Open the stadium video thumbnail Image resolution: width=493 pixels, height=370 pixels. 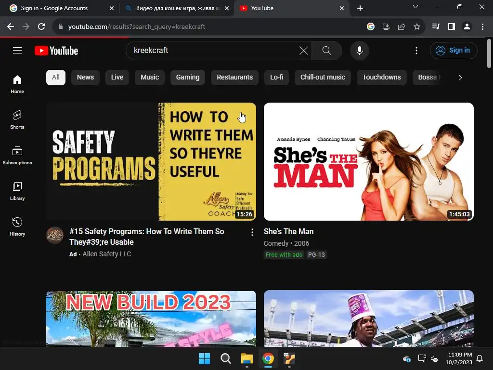point(368,318)
